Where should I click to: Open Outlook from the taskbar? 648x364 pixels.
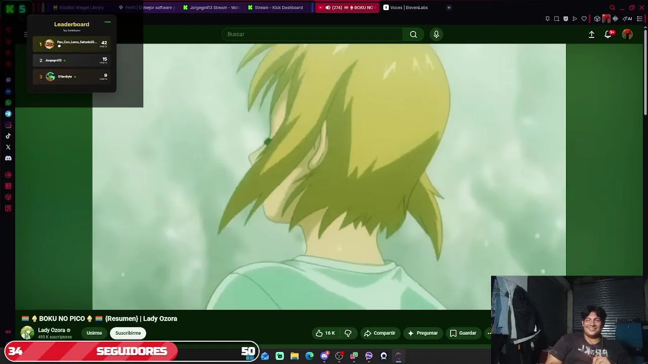pyautogui.click(x=265, y=356)
